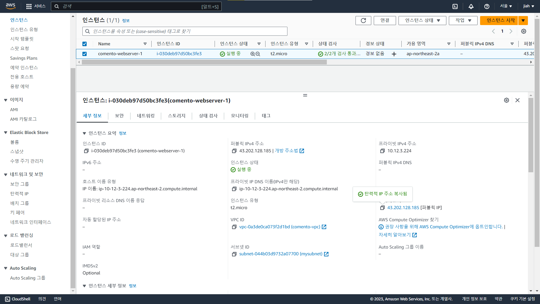Collapse Network & Security sidebar section
Viewport: 540px width, 304px height.
(x=6, y=175)
